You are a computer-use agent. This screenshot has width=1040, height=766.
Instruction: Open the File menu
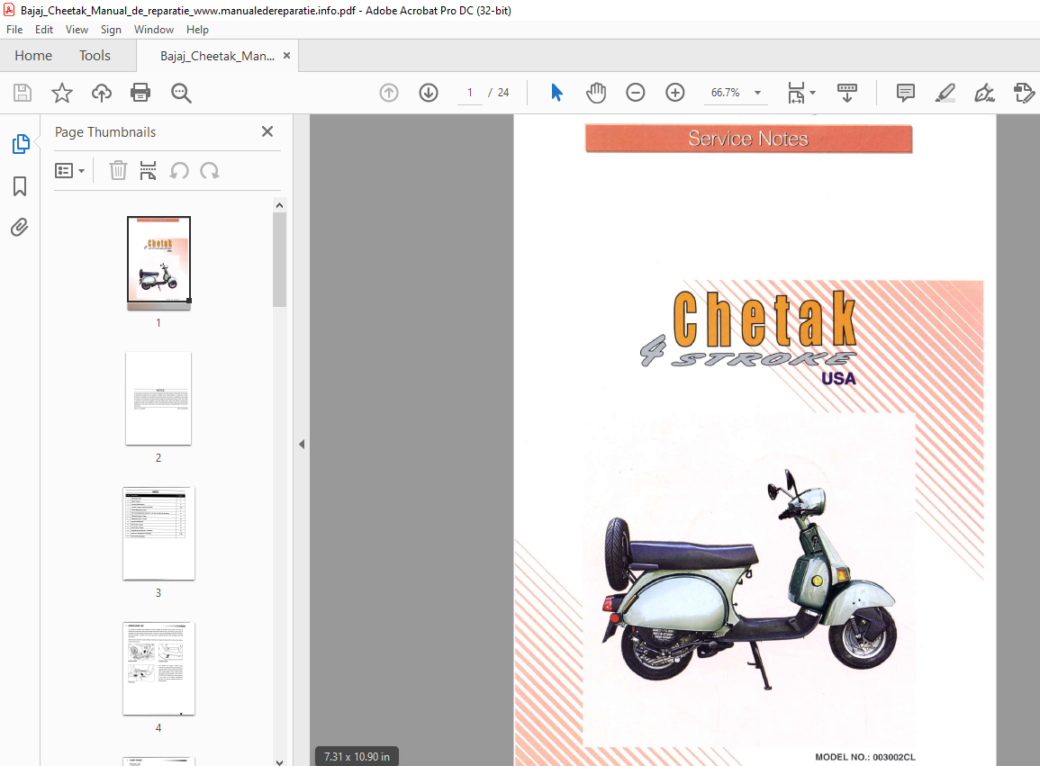[x=14, y=29]
